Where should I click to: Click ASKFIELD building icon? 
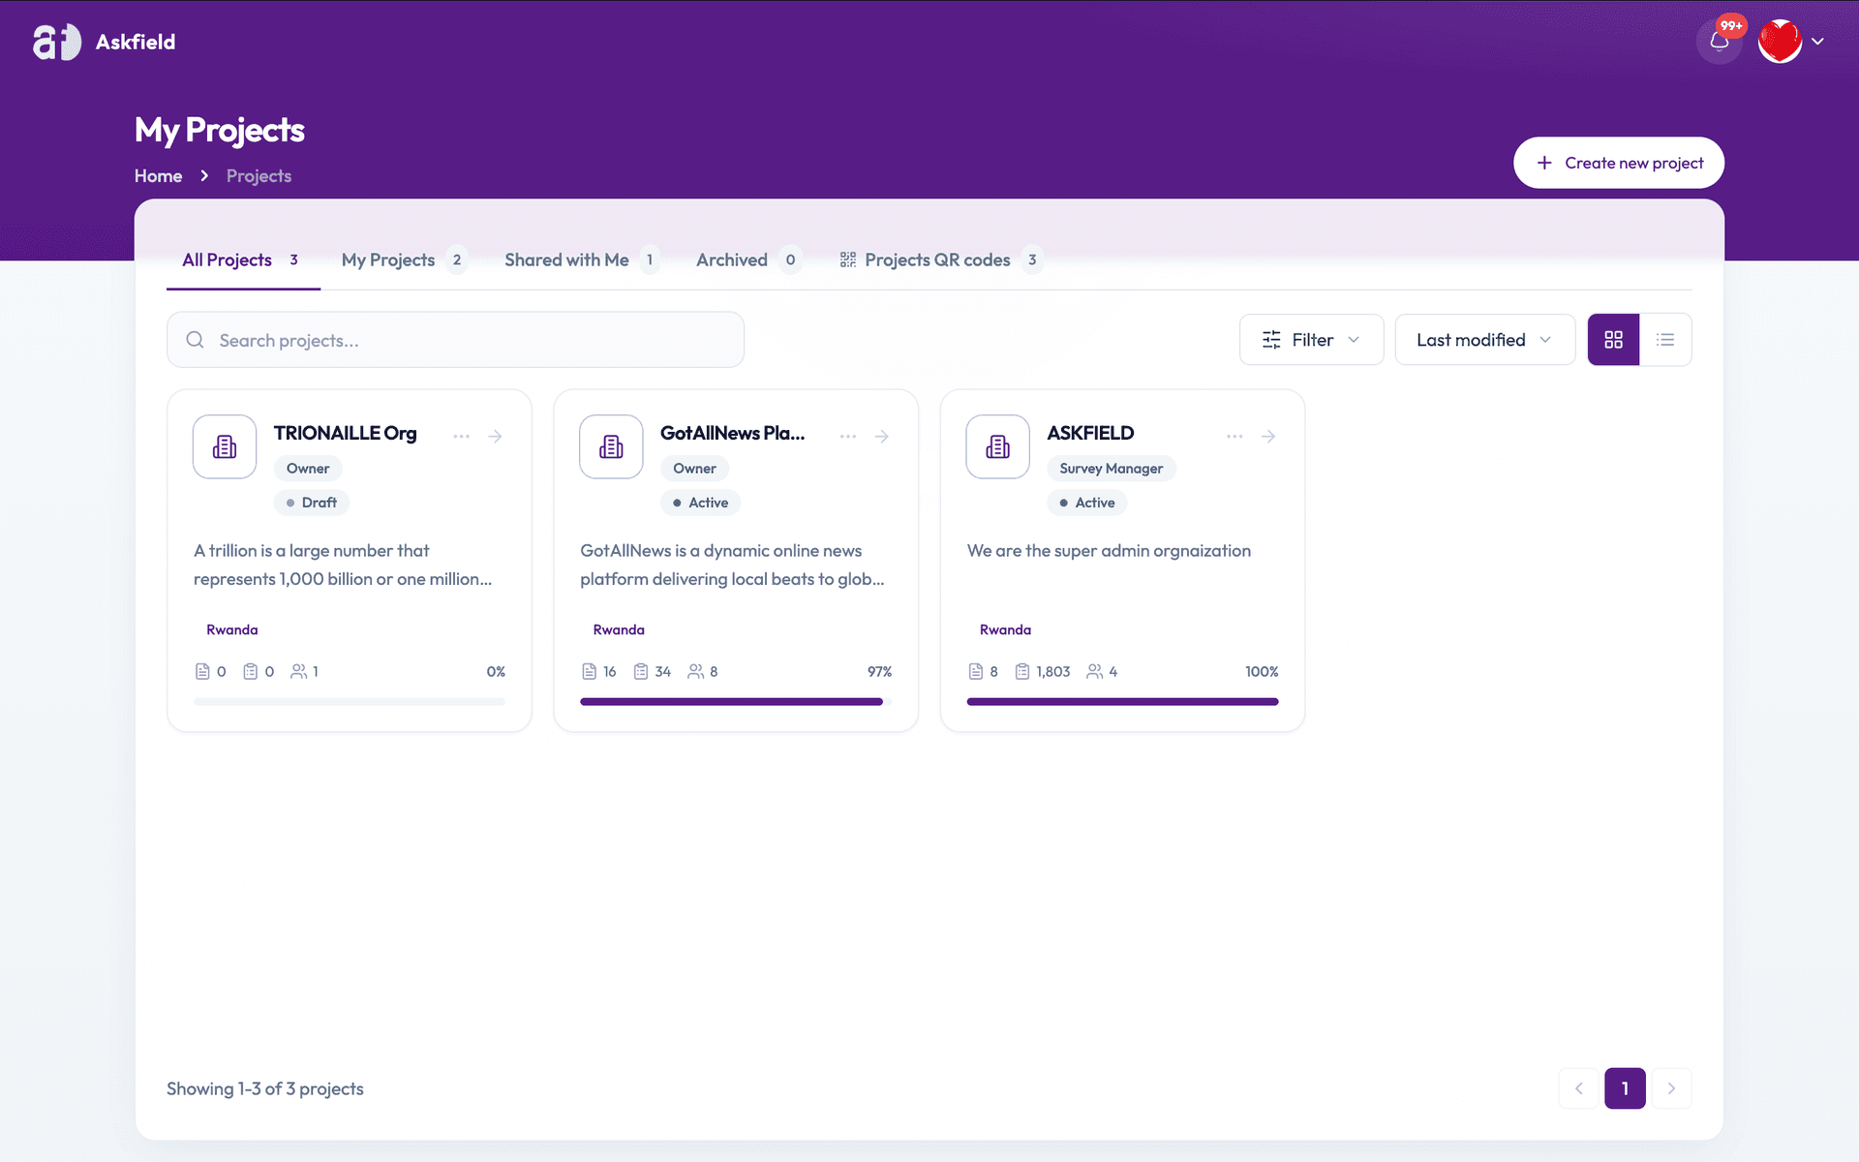coord(997,446)
